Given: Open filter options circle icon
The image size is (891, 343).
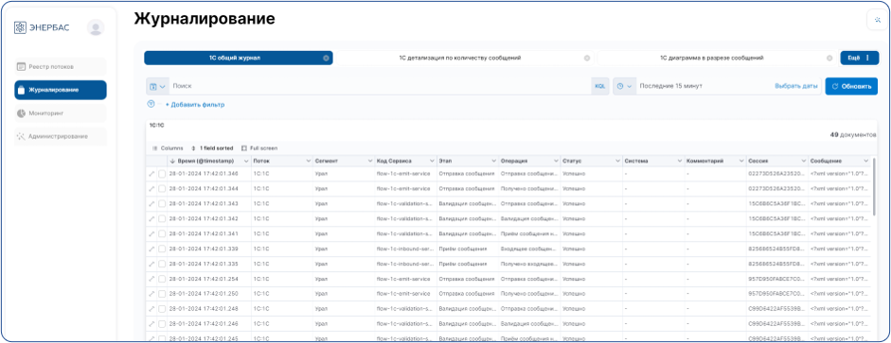Looking at the screenshot, I should pyautogui.click(x=151, y=104).
